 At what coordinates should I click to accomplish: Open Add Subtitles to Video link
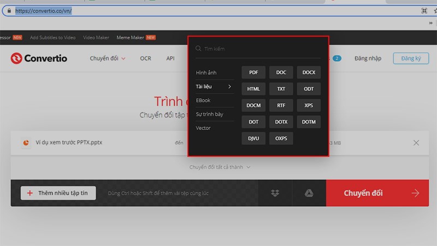pos(52,37)
